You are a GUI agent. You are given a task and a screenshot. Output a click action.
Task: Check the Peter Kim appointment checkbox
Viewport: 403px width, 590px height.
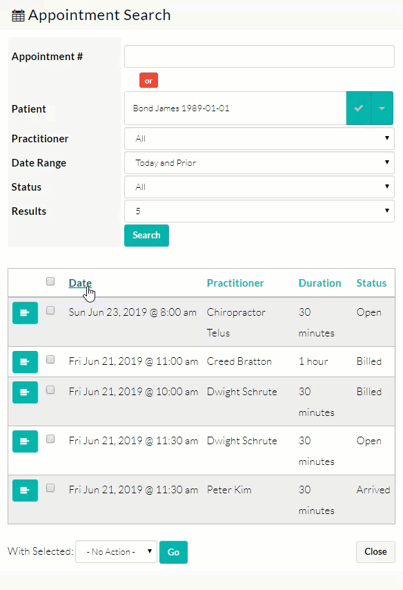point(50,488)
